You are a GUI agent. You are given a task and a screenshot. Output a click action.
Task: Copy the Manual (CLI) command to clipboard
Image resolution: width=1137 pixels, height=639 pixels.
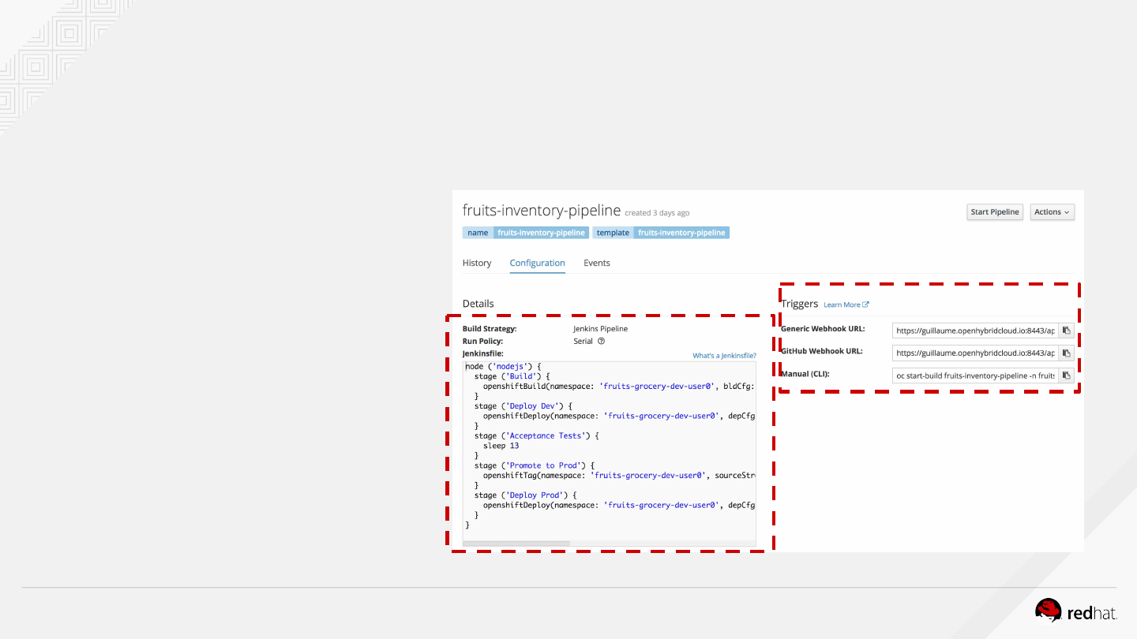coord(1066,376)
